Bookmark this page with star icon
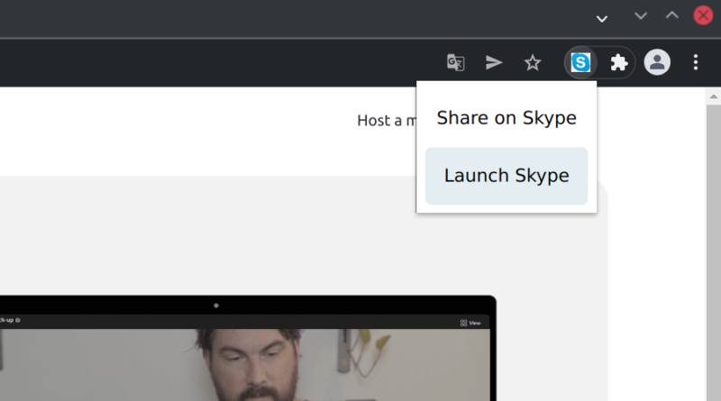Screen dimensions: 721x401 coord(533,62)
